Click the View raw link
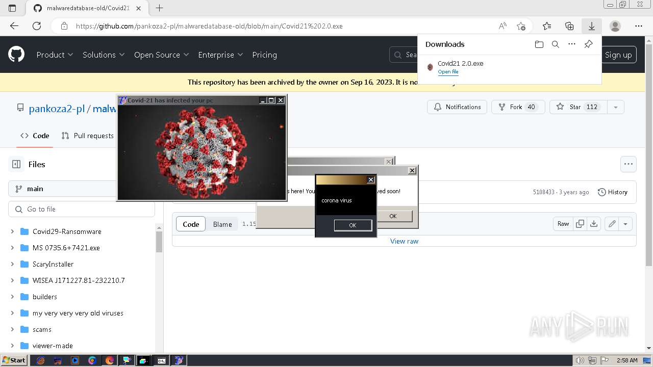Image resolution: width=653 pixels, height=367 pixels. [x=404, y=241]
